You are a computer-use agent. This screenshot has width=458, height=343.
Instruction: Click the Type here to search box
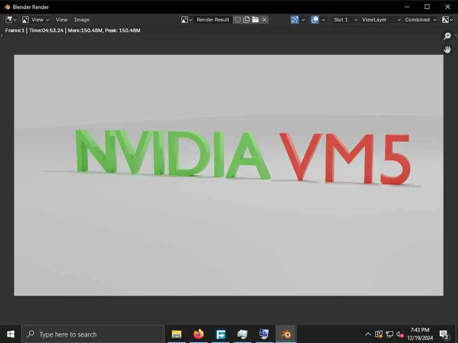click(x=93, y=334)
